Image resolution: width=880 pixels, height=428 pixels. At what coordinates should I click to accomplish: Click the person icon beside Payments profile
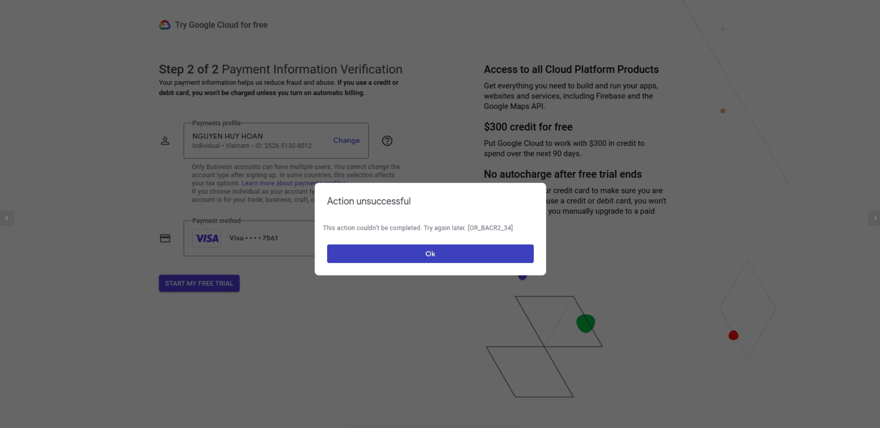[165, 141]
